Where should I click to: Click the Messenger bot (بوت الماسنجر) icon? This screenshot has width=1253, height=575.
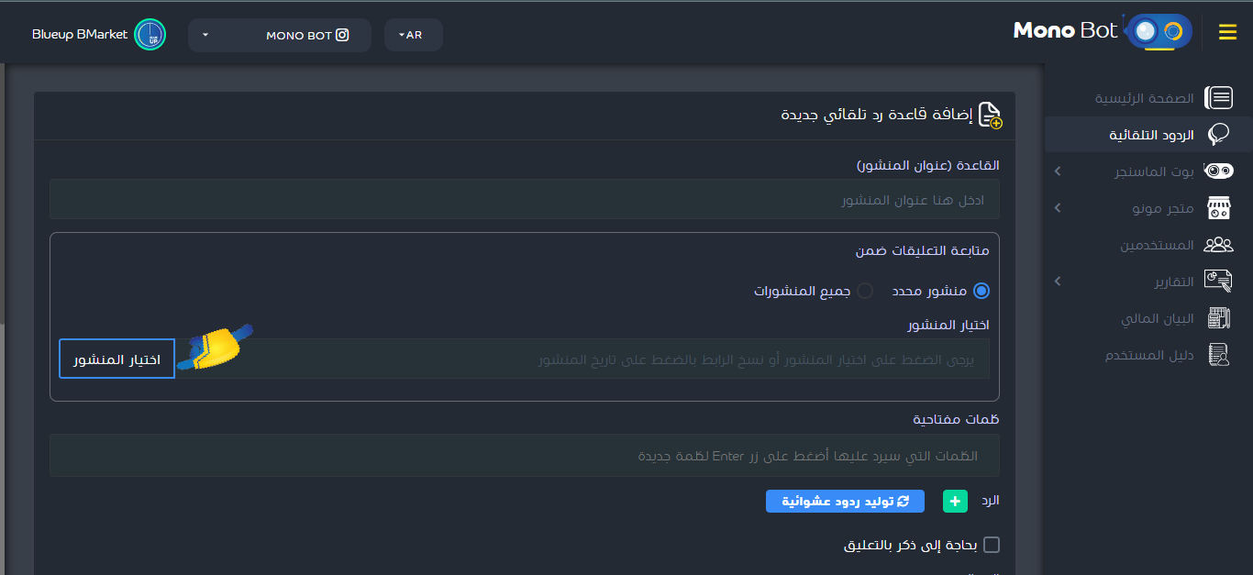coord(1219,171)
